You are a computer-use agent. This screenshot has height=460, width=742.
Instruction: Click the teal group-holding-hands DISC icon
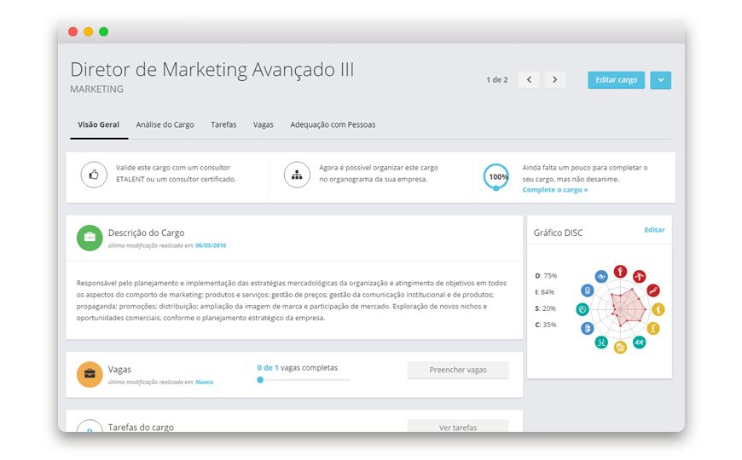(640, 342)
